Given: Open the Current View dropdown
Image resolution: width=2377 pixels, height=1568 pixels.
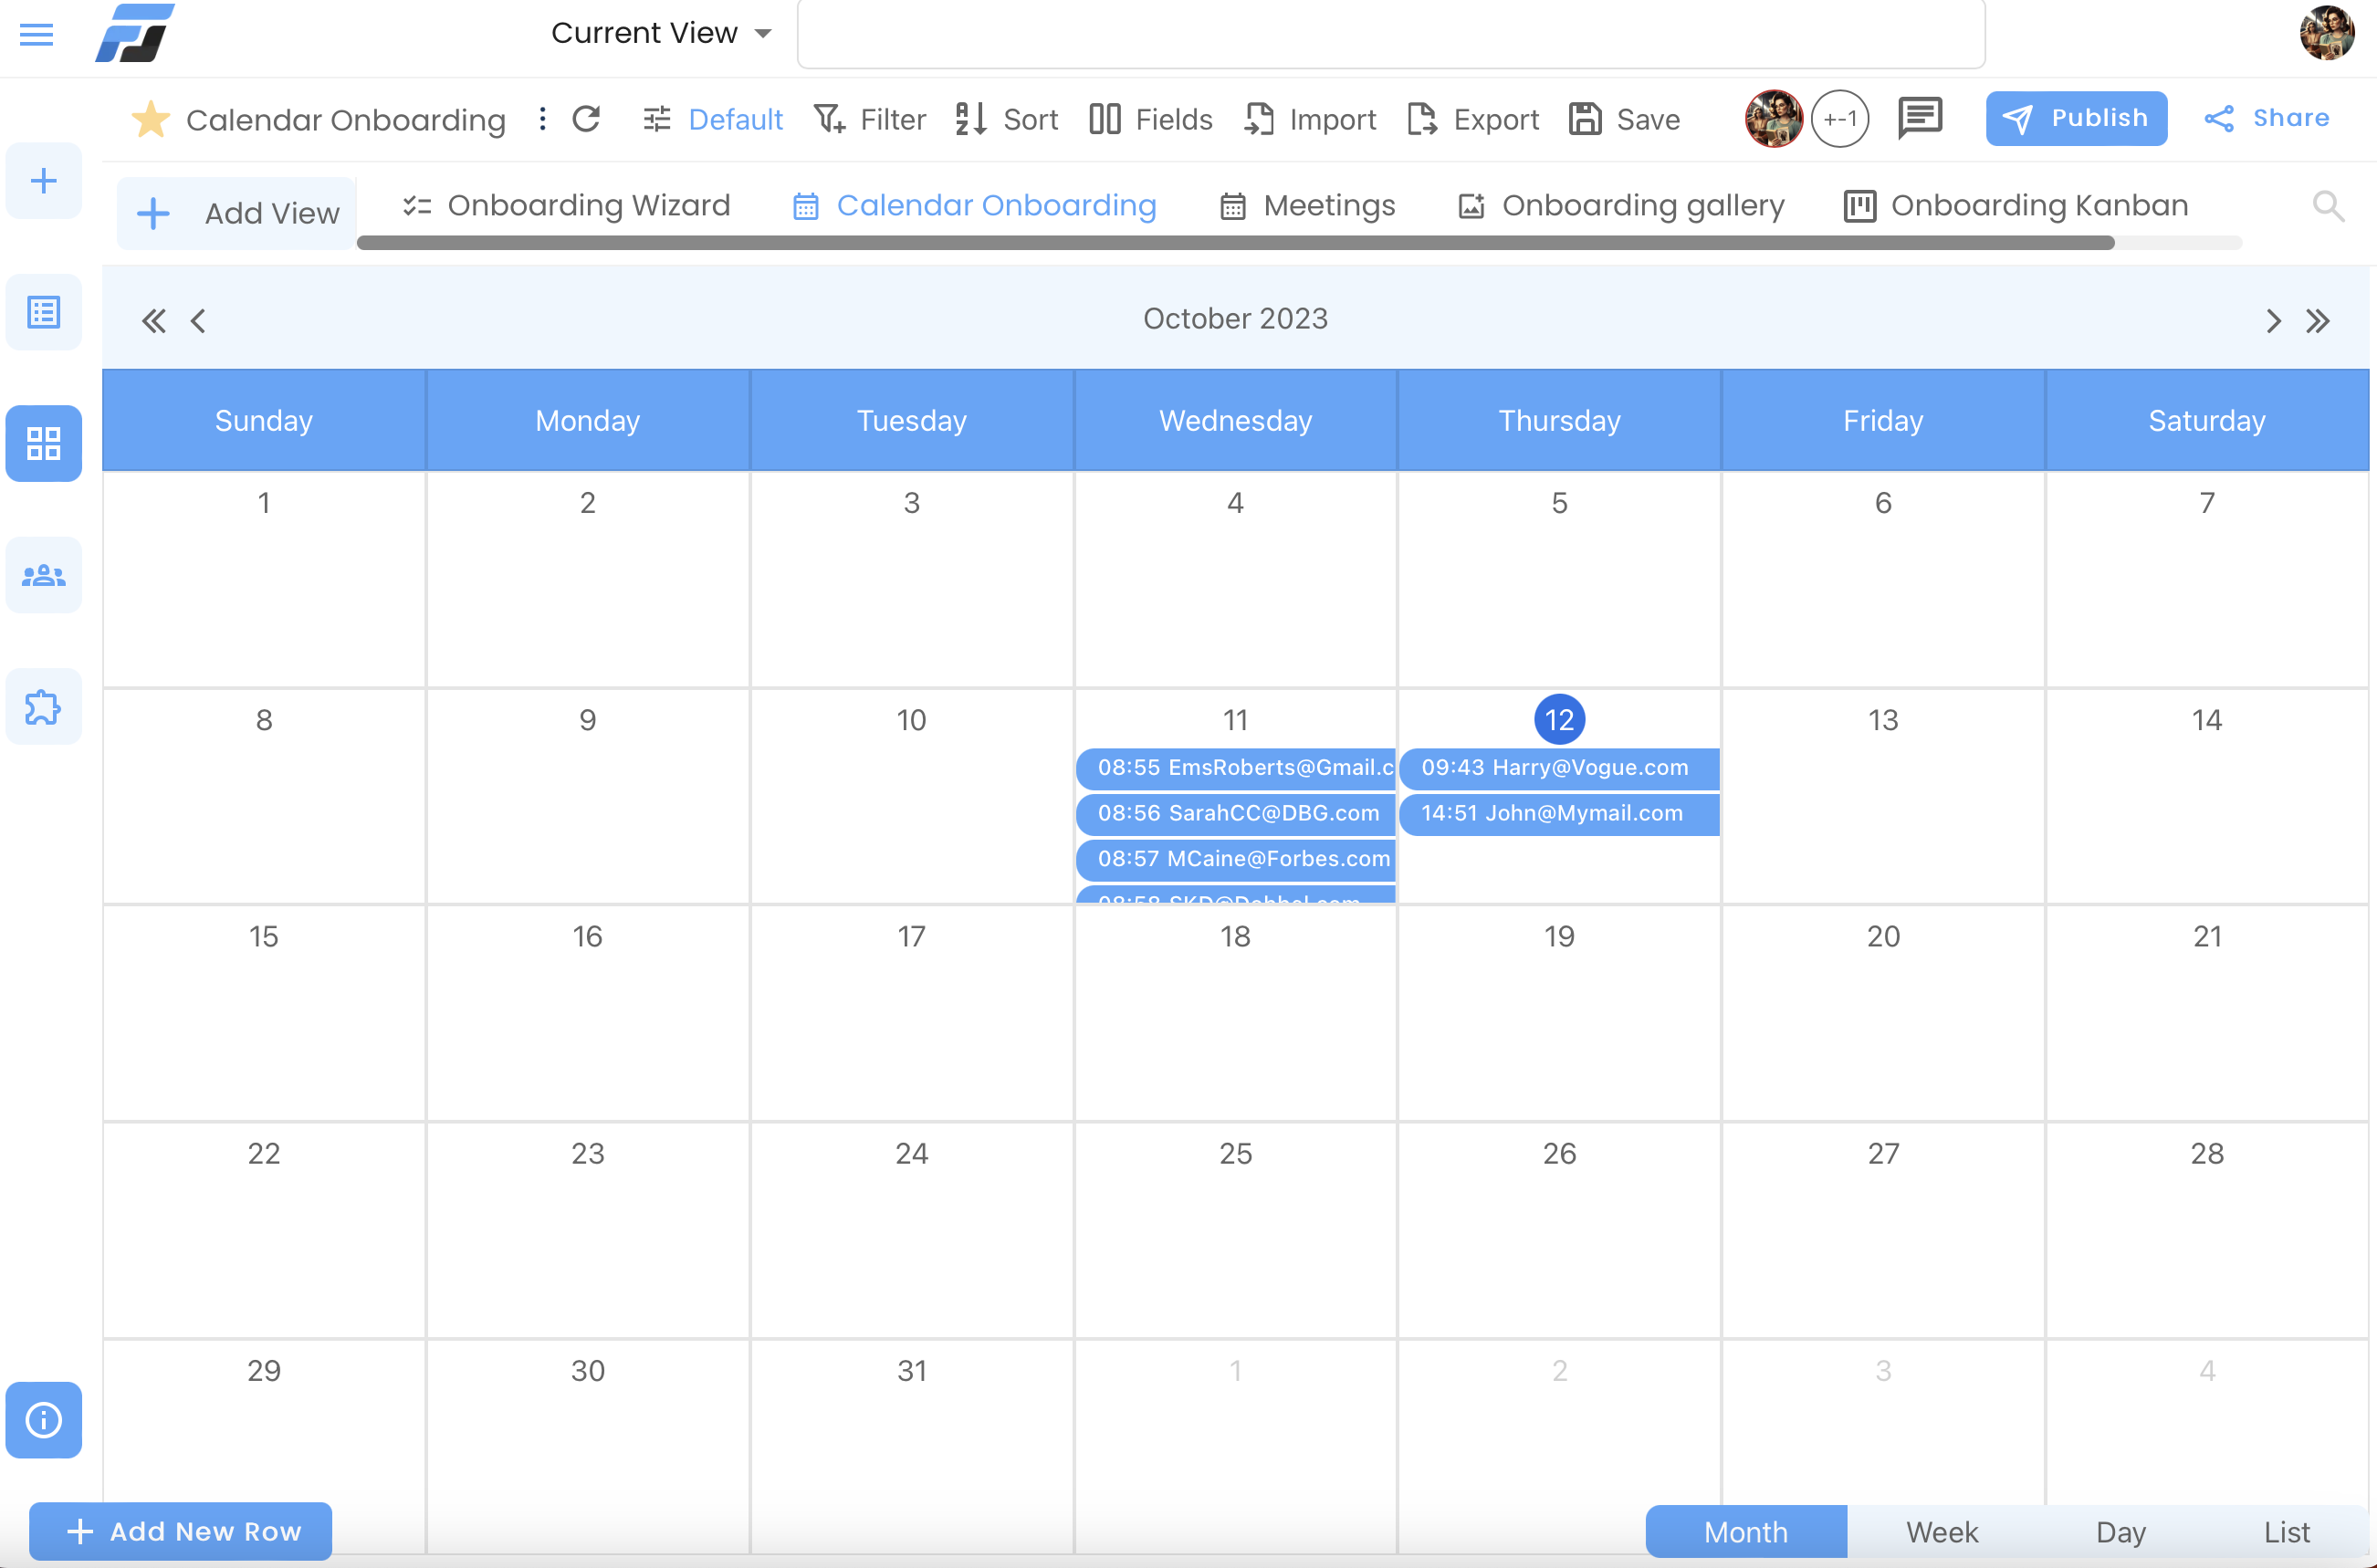Looking at the screenshot, I should pyautogui.click(x=660, y=32).
